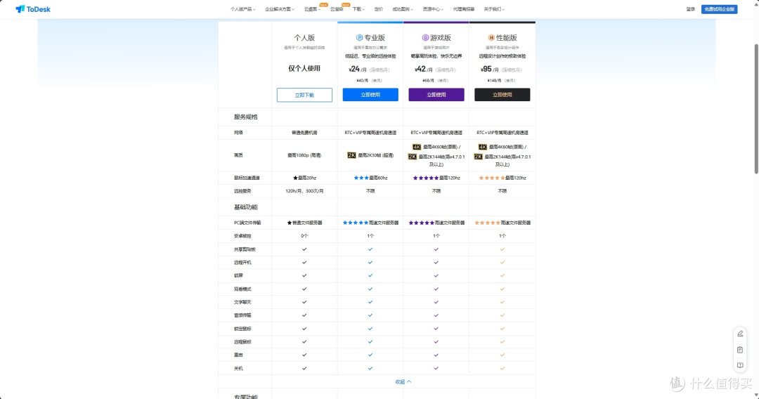Click the ¥40/月 monthly price under 专业版
Screen dimensions: 759x399
click(362, 81)
